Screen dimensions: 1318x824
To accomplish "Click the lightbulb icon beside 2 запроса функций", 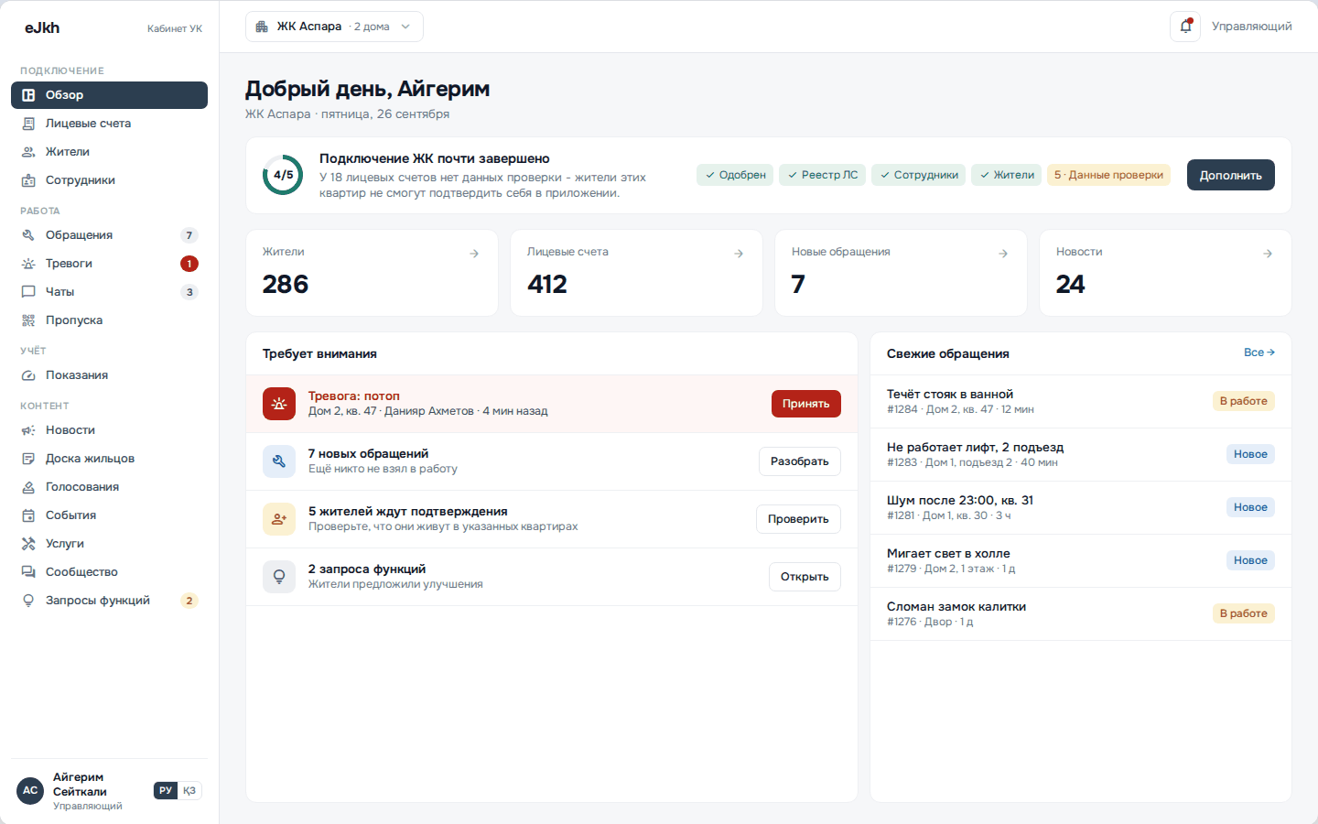I will [x=279, y=577].
